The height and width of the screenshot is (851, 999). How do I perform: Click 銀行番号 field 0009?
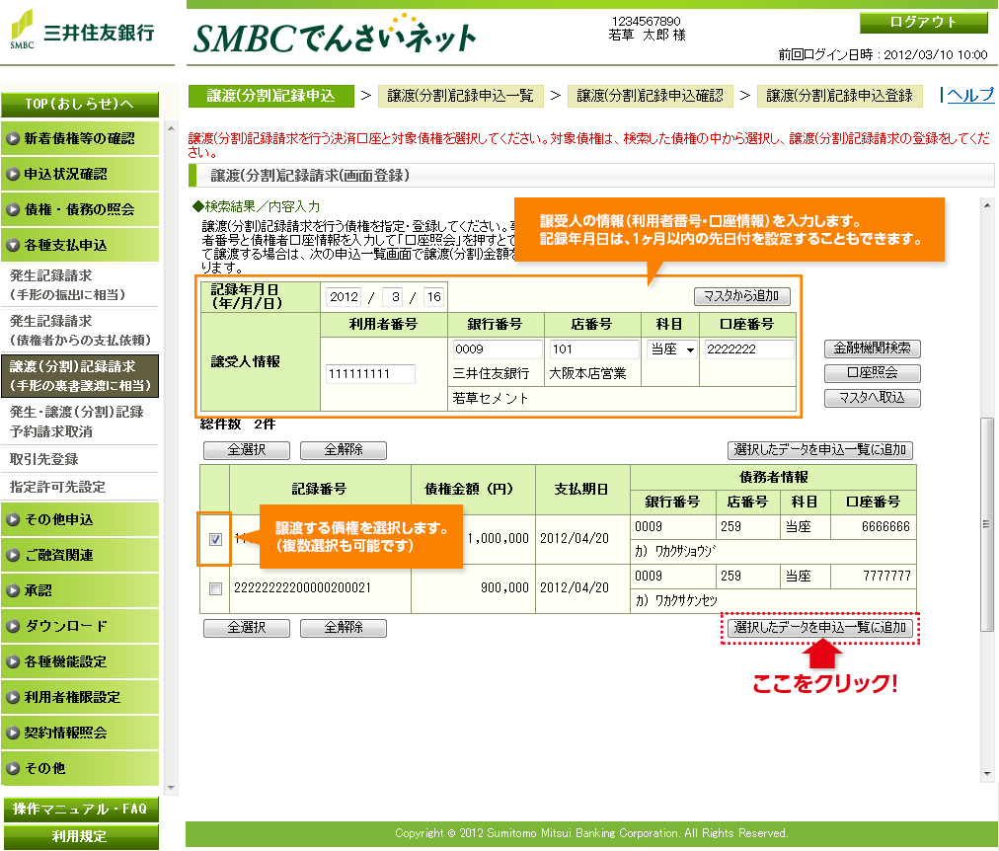point(497,349)
